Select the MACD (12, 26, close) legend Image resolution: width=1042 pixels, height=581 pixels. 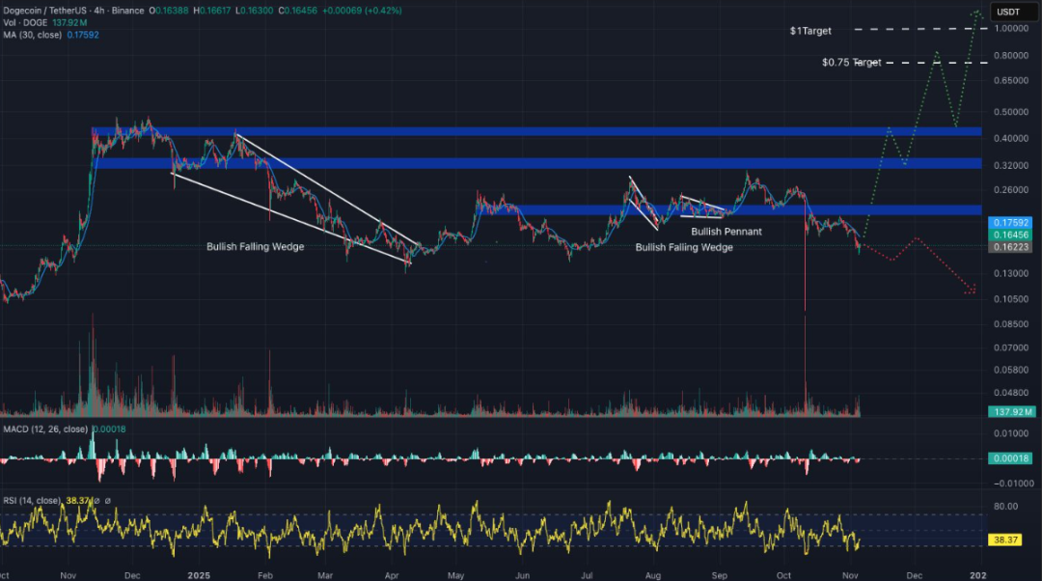(44, 429)
